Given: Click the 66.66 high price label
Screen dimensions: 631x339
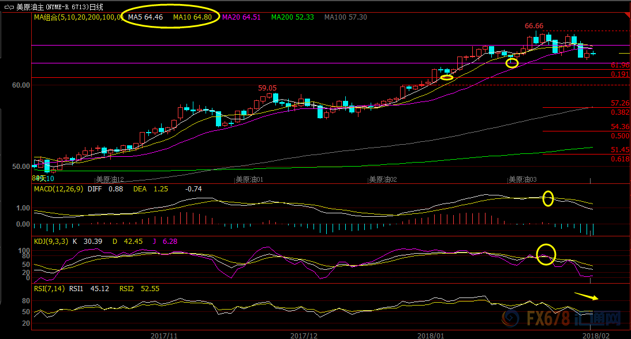Looking at the screenshot, I should click(x=533, y=26).
